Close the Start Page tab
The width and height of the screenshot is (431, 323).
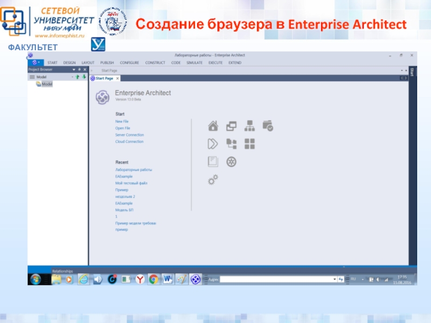[117, 79]
